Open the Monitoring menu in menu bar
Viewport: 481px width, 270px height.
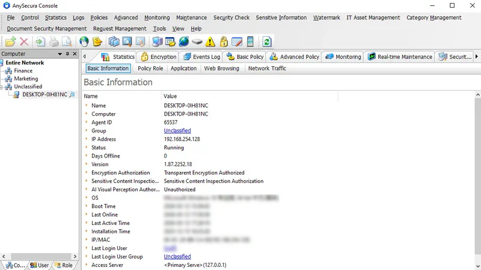(x=157, y=18)
